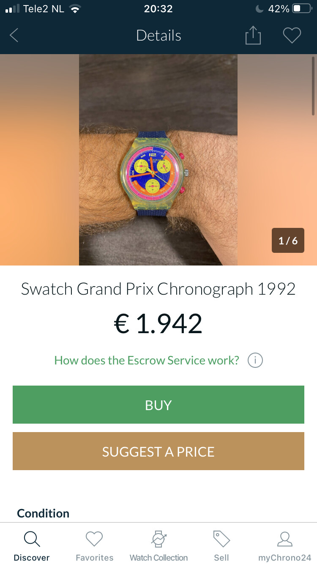
Task: Tap the 1 / 6 photo counter
Action: pos(288,241)
